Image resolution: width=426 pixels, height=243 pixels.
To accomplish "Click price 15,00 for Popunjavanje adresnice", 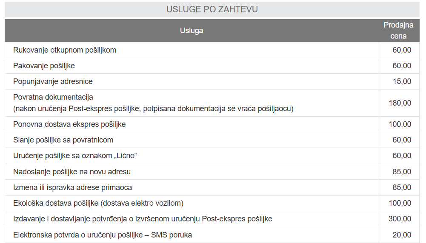I will (402, 81).
